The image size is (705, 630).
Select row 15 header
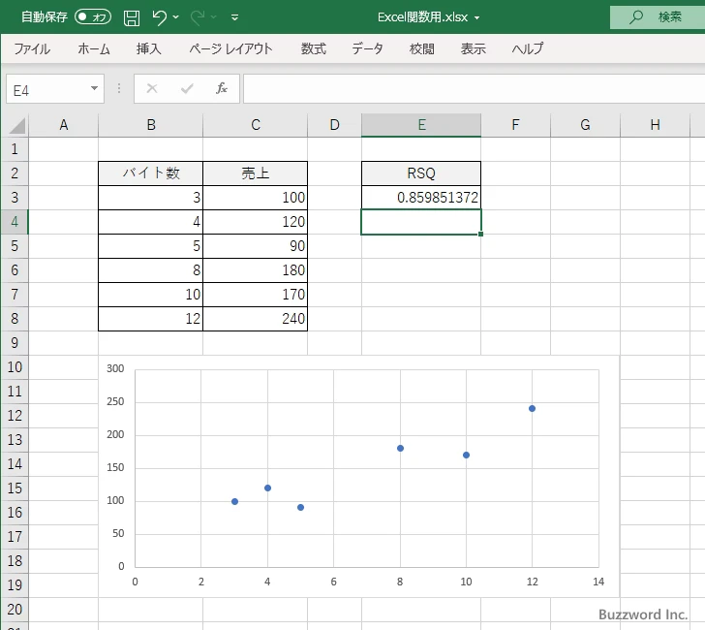click(15, 488)
